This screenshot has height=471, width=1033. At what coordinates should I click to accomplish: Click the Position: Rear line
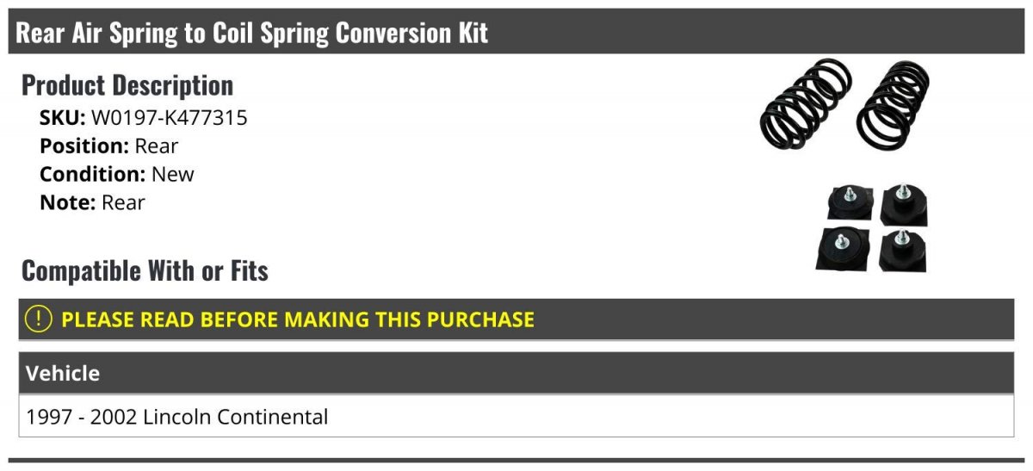(x=109, y=146)
